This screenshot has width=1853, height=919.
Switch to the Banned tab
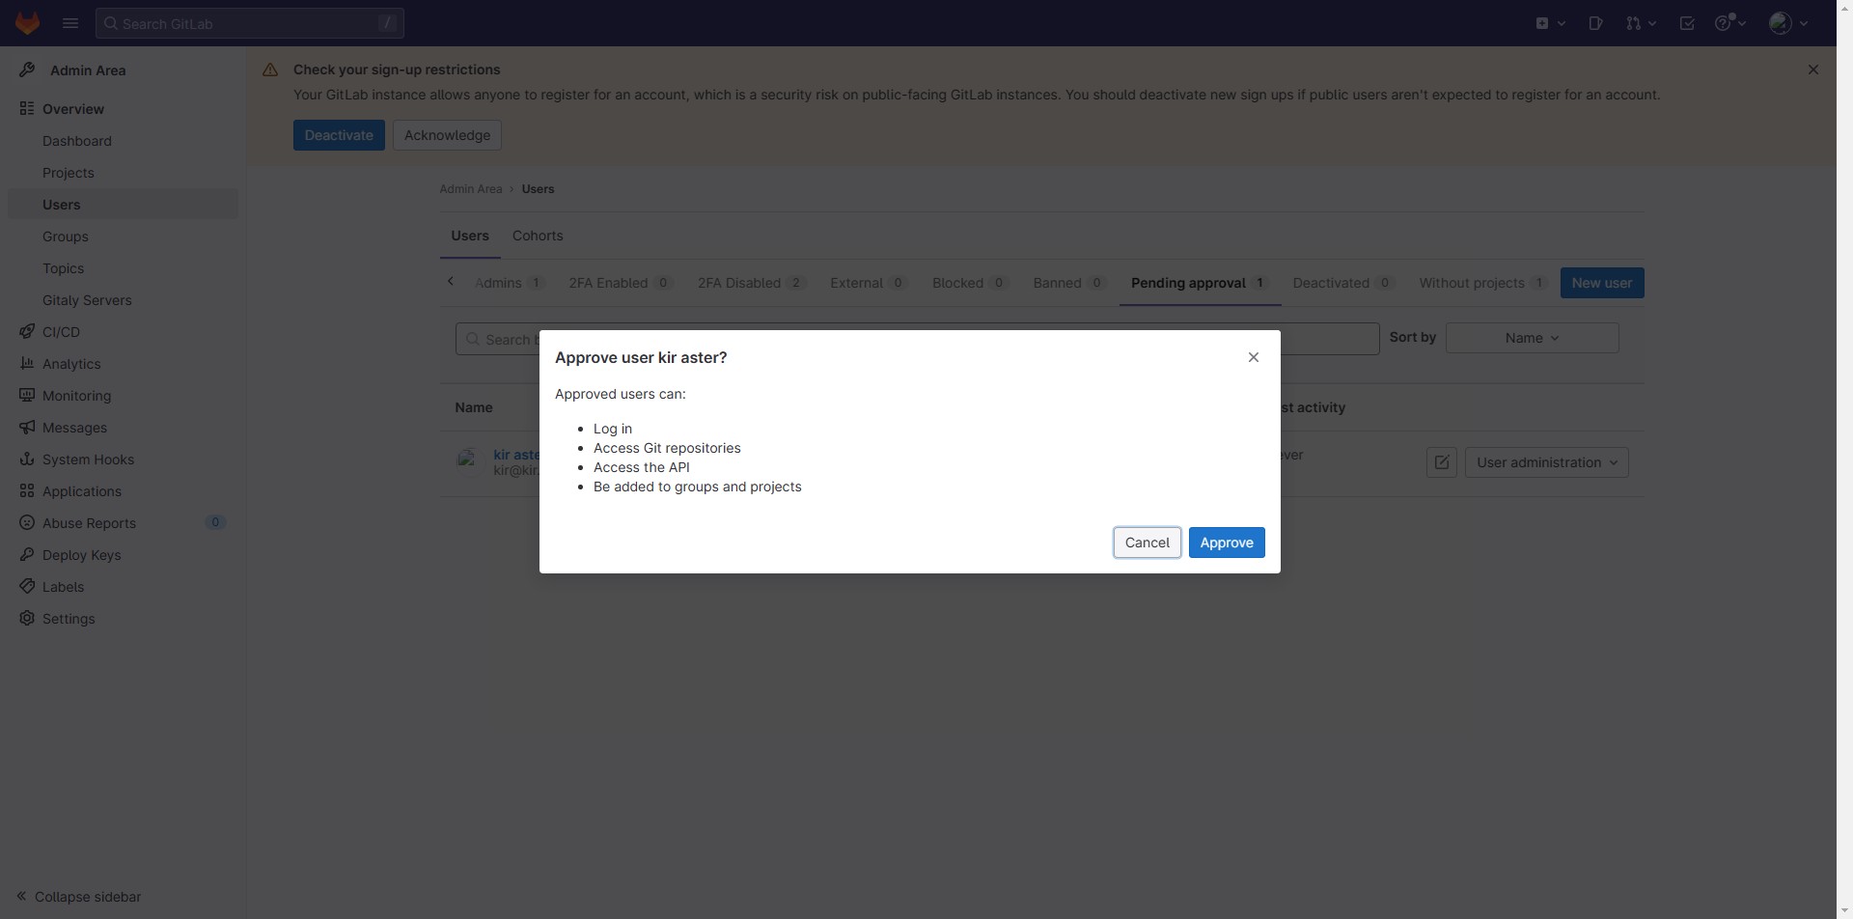click(x=1069, y=283)
